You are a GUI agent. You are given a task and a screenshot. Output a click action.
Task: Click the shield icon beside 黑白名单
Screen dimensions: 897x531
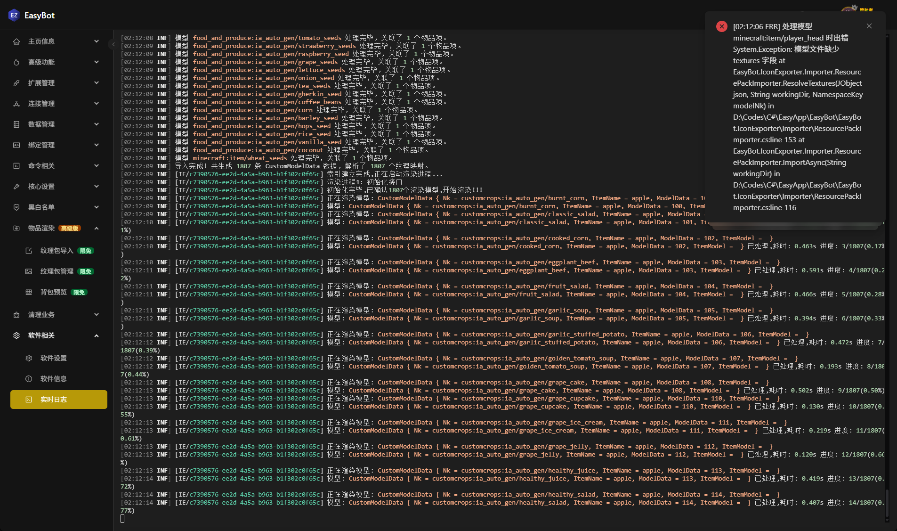[16, 207]
